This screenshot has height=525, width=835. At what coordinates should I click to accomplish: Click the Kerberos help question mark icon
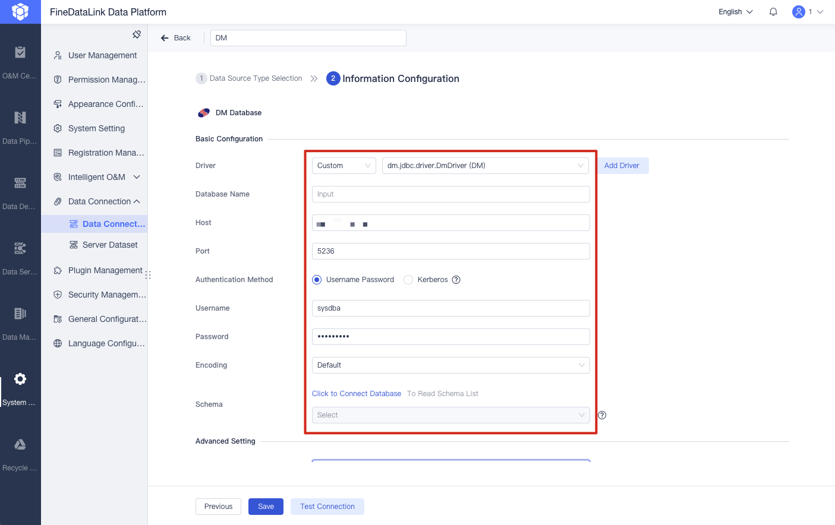(x=456, y=280)
